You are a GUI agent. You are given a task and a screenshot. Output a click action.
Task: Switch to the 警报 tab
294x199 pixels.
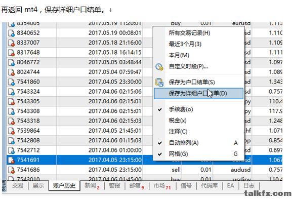[x=114, y=186]
